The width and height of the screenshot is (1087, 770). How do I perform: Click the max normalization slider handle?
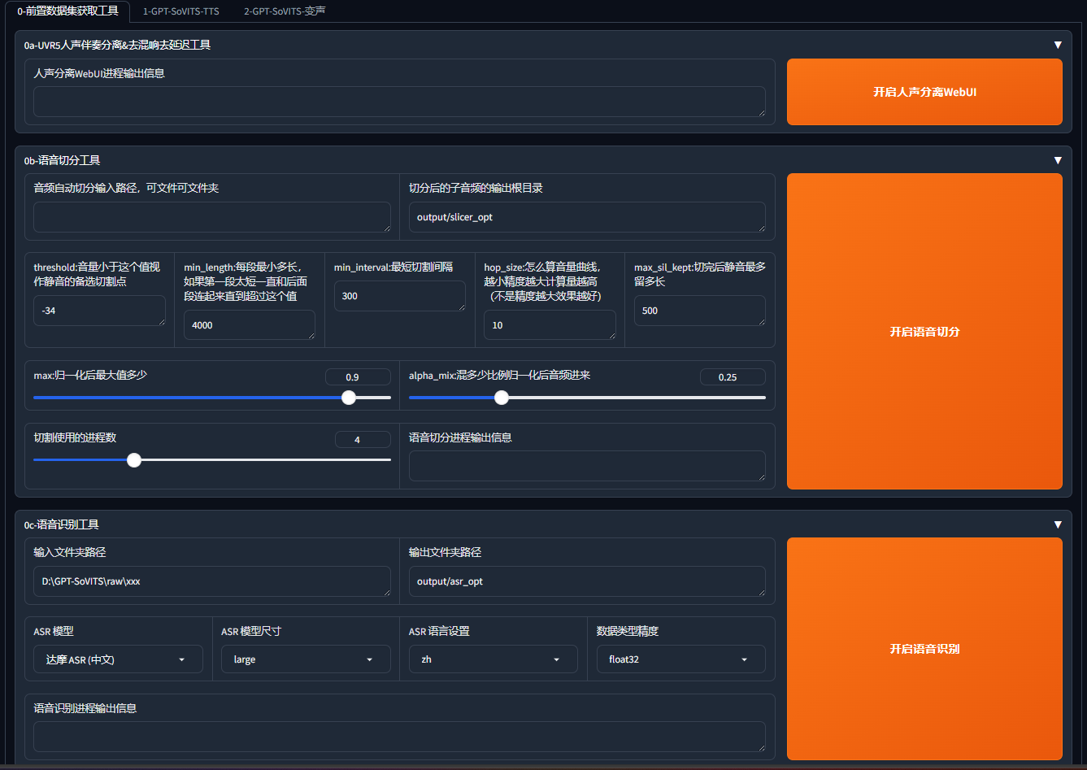pyautogui.click(x=349, y=398)
